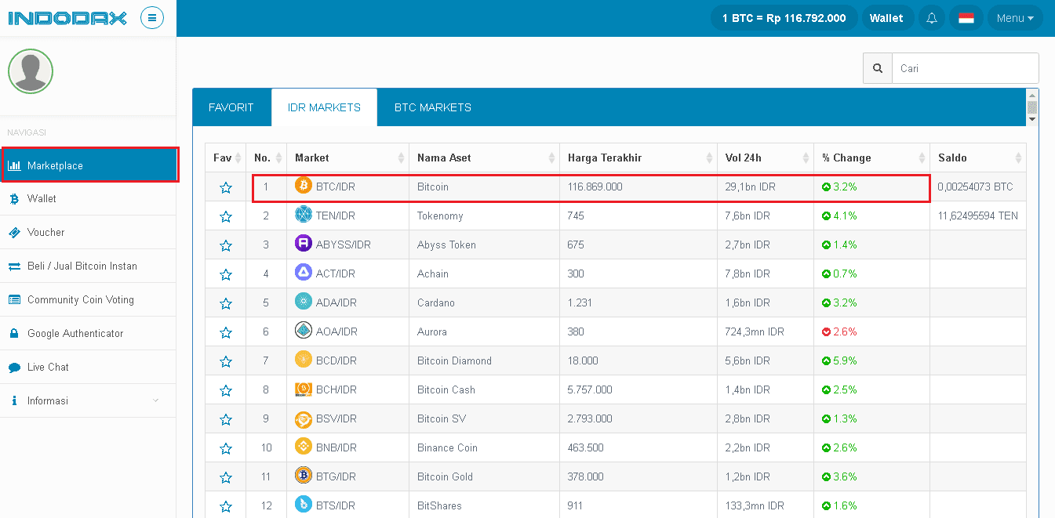Viewport: 1055px width, 518px height.
Task: Open Live Chat from sidebar
Action: (88, 367)
